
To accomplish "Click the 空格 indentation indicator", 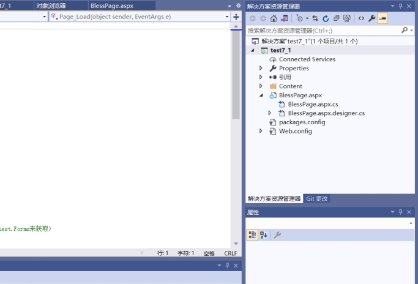I will click(x=209, y=253).
